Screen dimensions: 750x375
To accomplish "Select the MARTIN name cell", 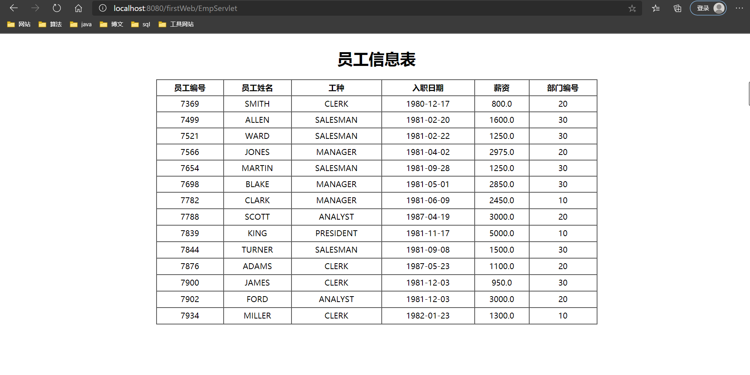I will 257,168.
